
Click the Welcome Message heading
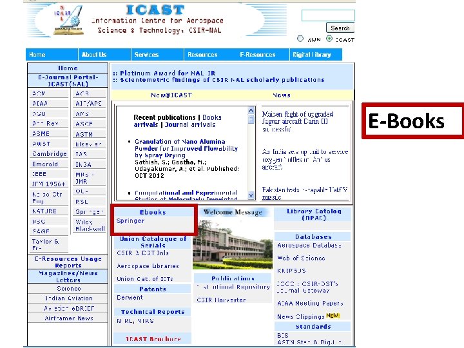click(233, 212)
